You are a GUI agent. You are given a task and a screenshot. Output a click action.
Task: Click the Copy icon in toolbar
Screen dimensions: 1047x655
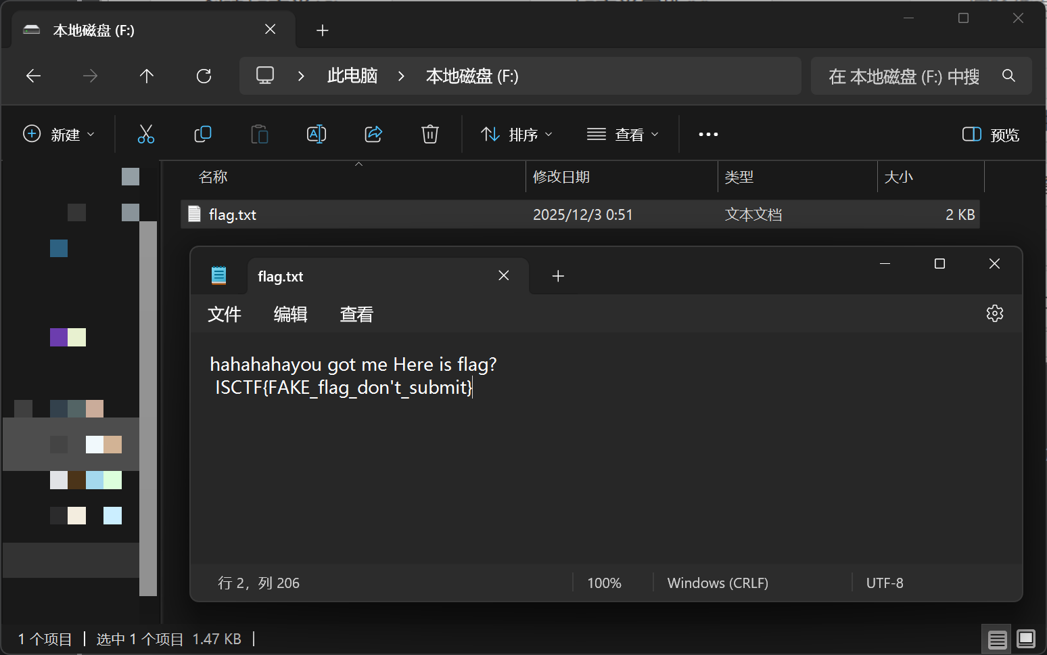click(202, 135)
